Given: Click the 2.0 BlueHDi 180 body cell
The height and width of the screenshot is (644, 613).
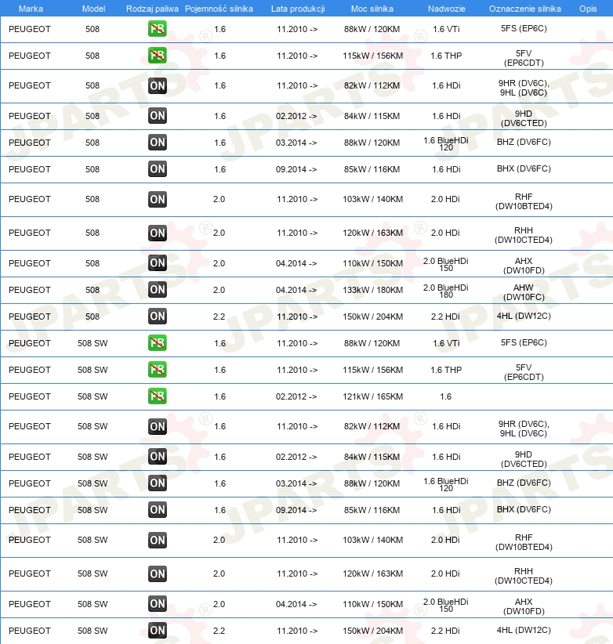Looking at the screenshot, I should [446, 291].
